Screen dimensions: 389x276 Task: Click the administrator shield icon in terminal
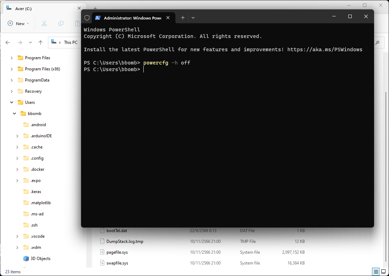point(87,18)
